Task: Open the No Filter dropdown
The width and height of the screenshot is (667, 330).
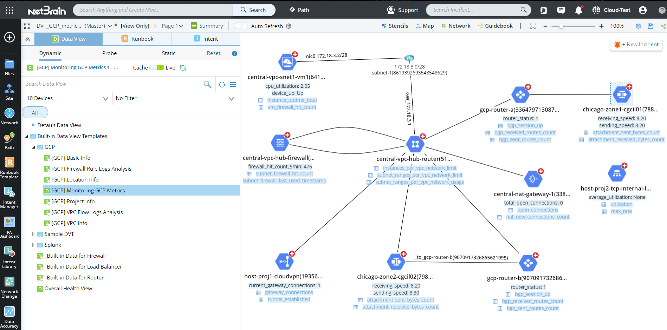Action: point(231,98)
